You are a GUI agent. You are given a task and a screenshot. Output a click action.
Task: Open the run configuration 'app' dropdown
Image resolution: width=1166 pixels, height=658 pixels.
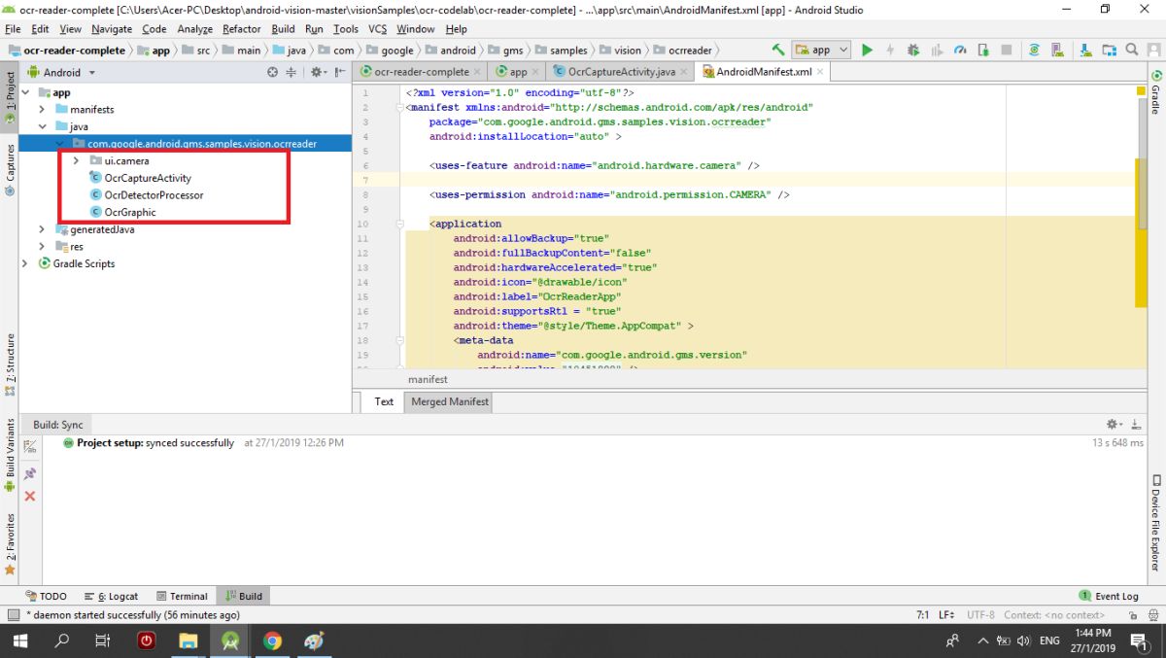(x=821, y=50)
